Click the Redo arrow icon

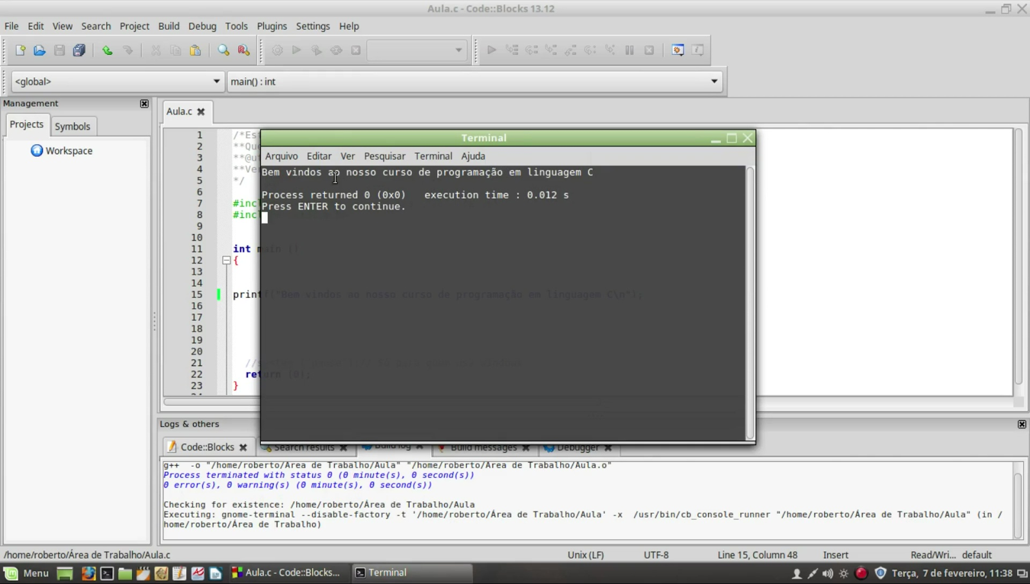point(127,50)
